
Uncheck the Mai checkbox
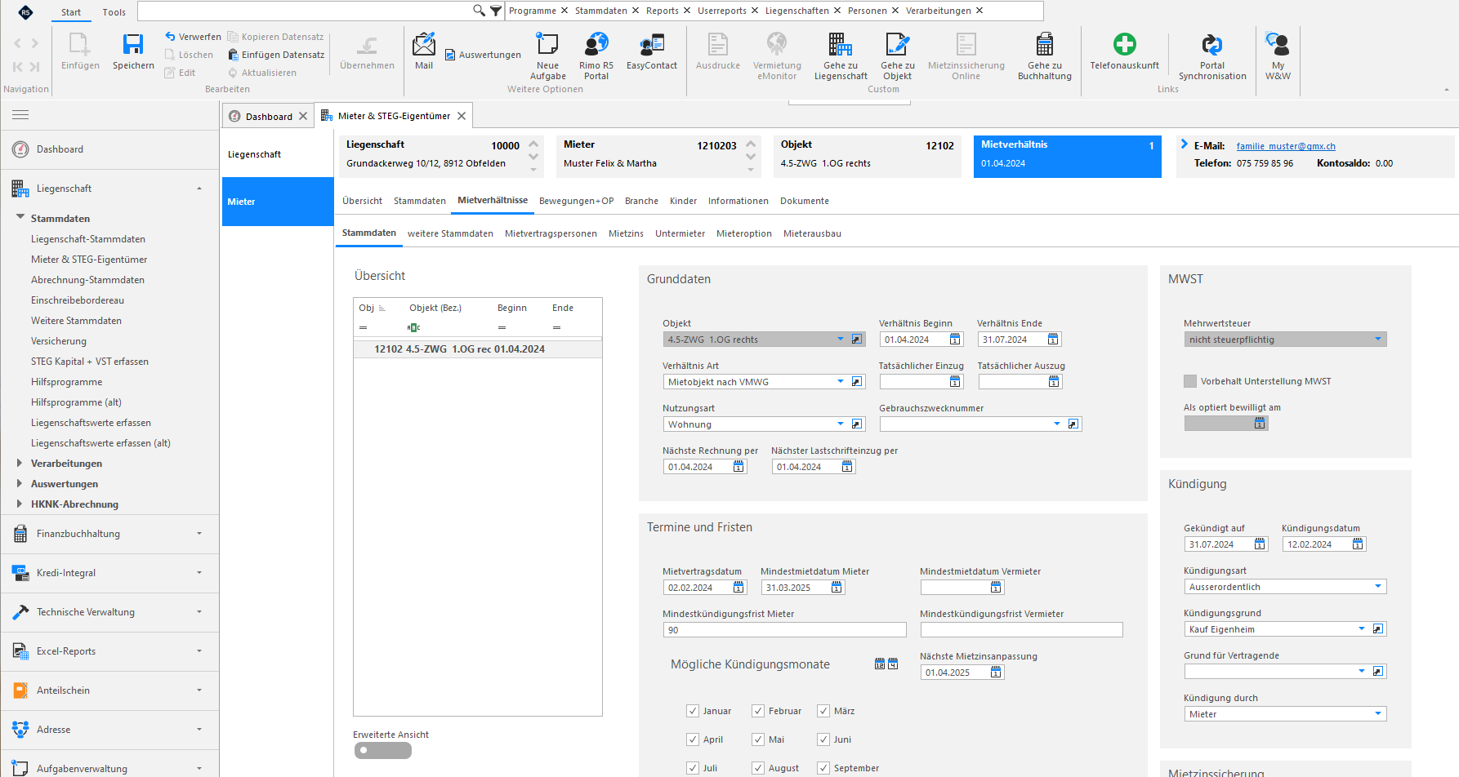758,739
